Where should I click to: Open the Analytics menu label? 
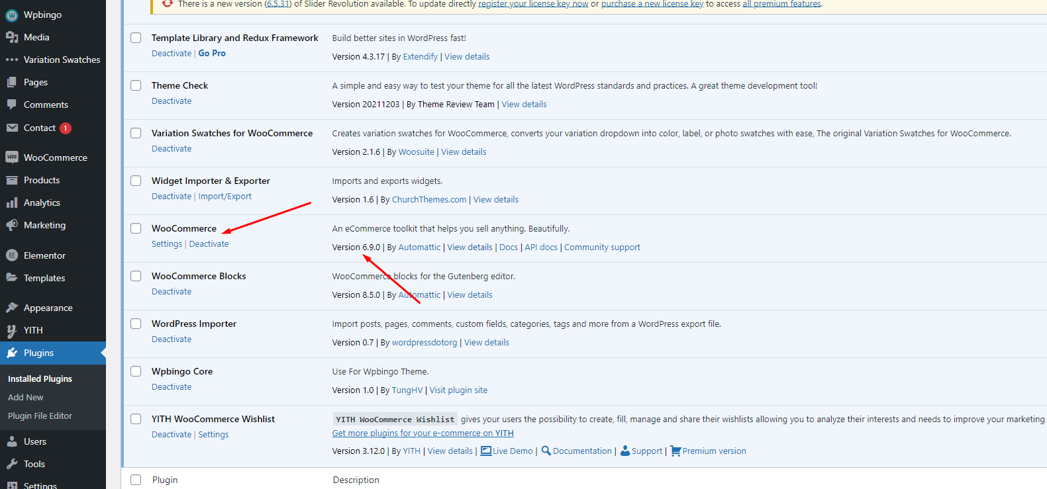pos(42,202)
